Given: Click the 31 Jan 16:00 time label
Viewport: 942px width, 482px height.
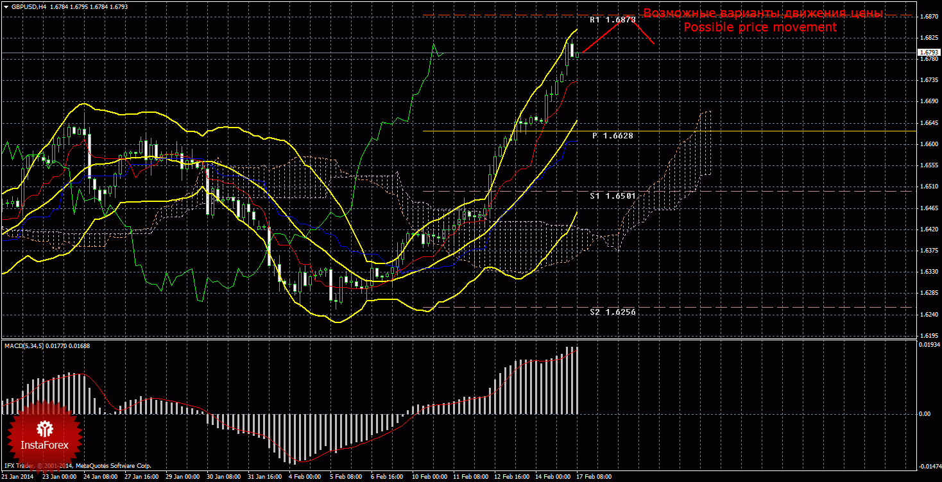Looking at the screenshot, I should coord(264,477).
